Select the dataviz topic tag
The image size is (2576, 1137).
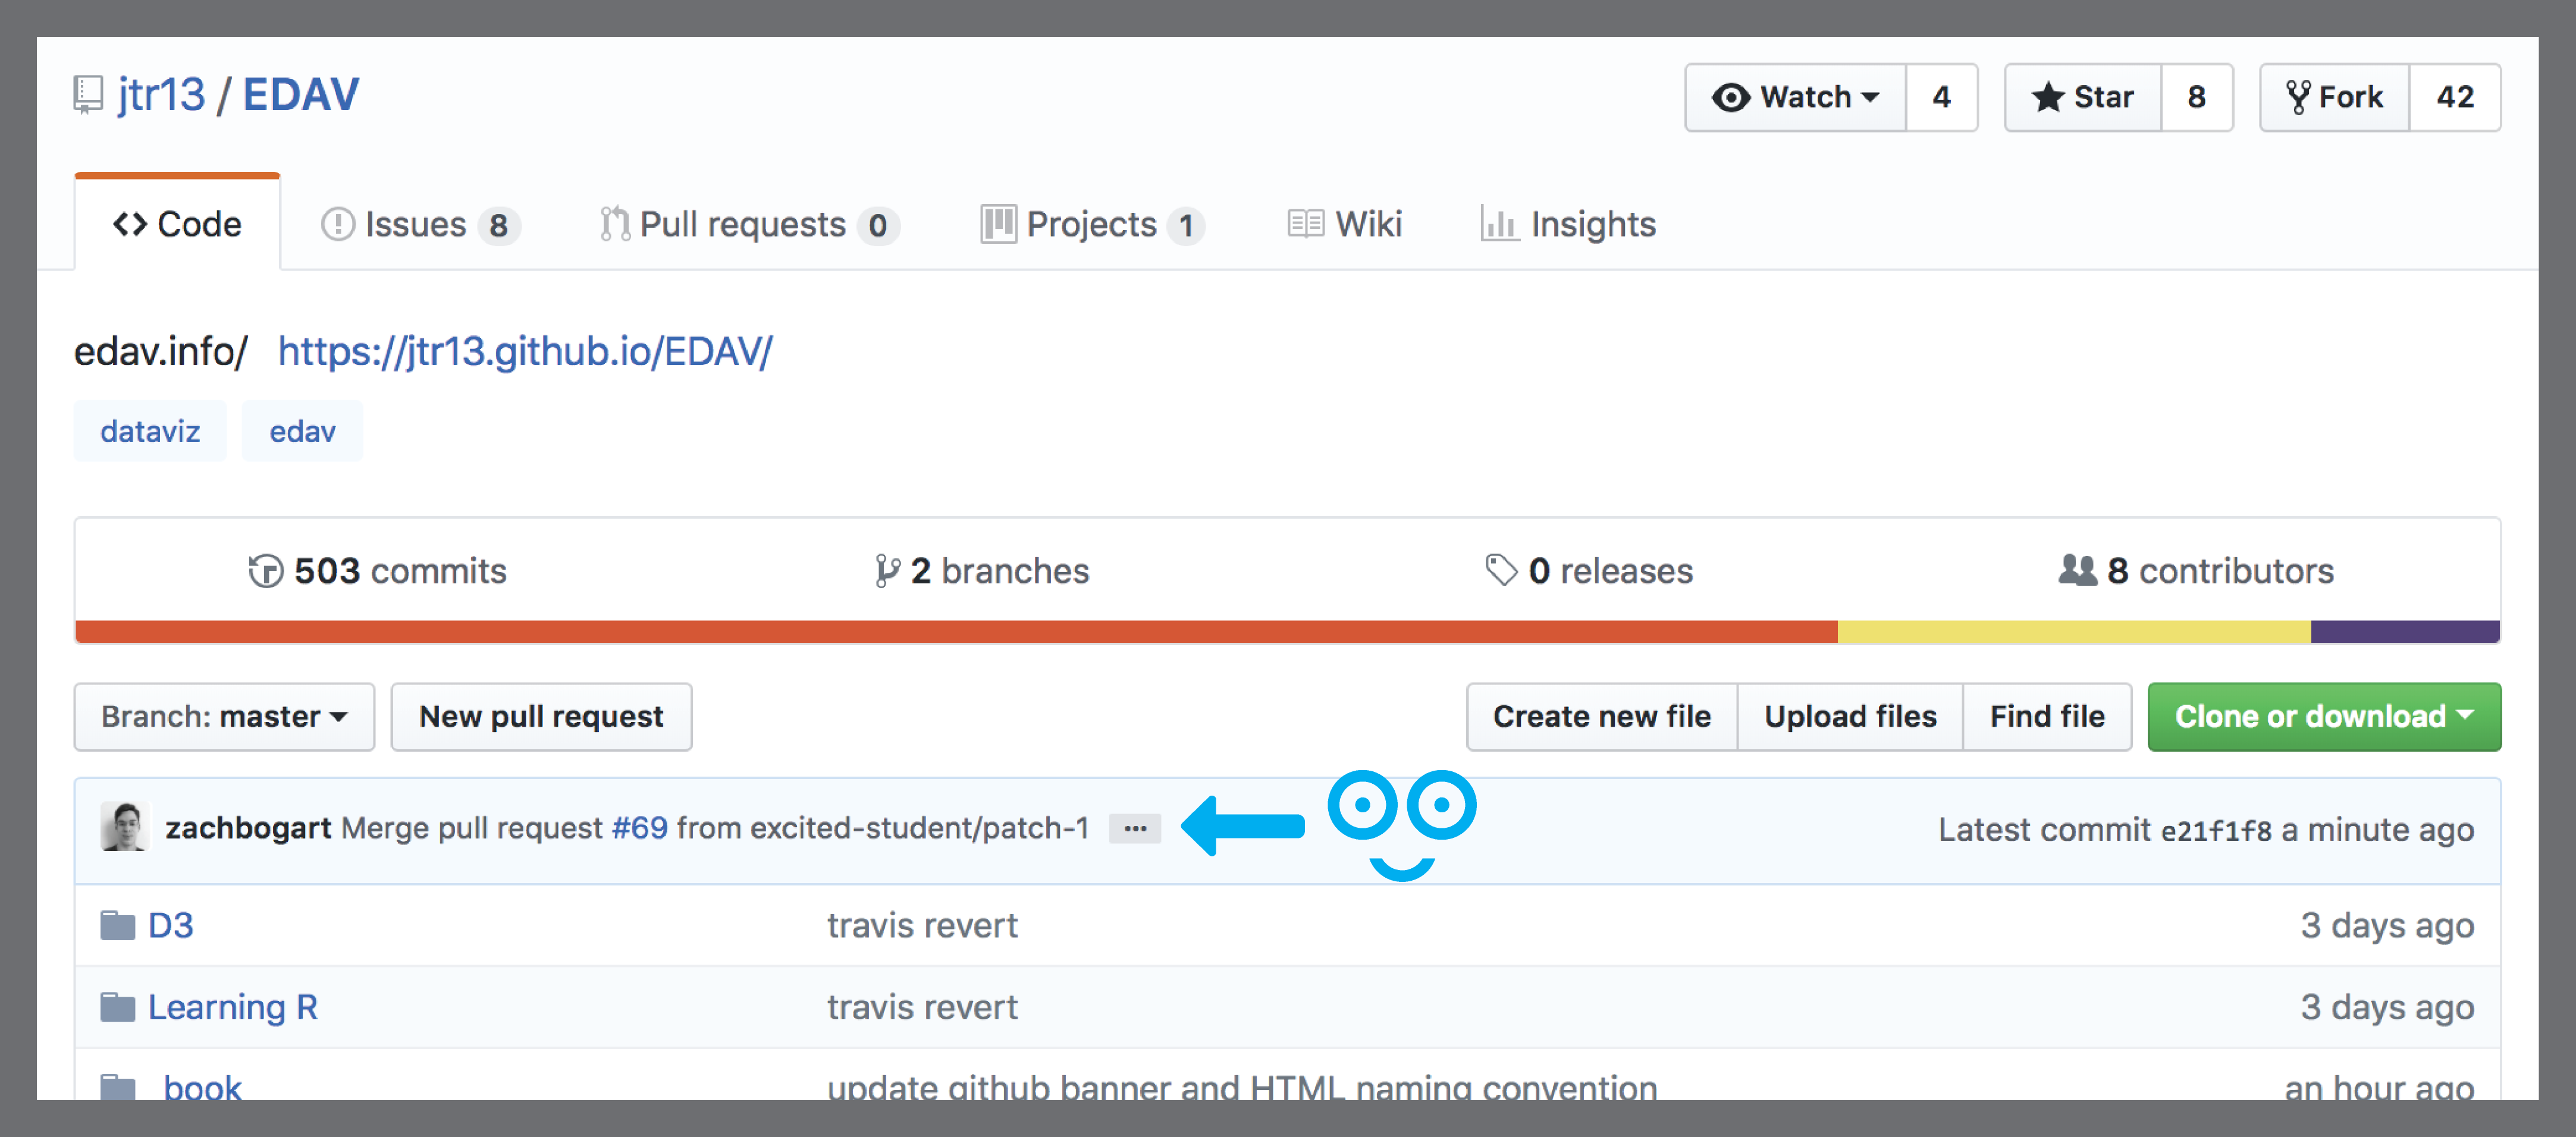click(x=150, y=431)
